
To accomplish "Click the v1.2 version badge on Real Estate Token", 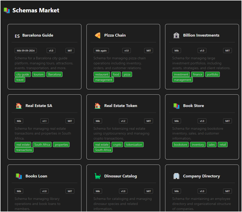I will [123, 121].
